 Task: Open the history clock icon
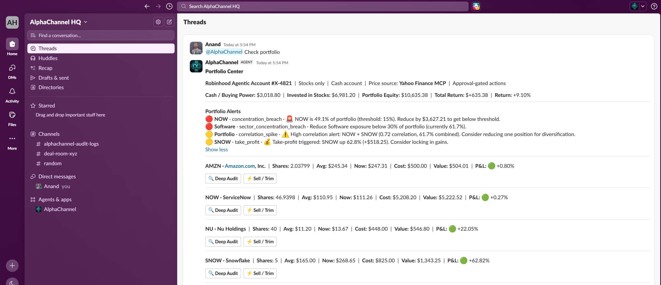pyautogui.click(x=169, y=6)
